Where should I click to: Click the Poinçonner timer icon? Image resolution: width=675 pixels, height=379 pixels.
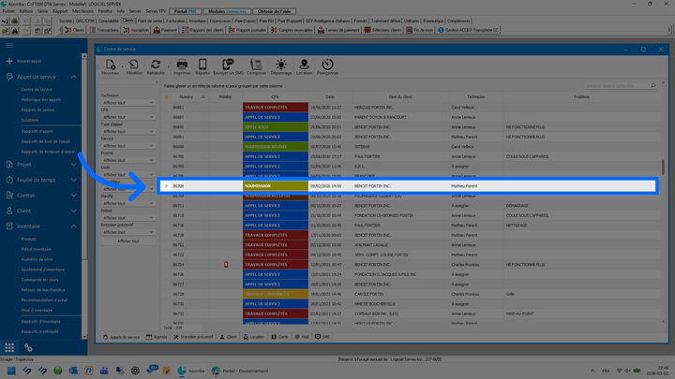pos(327,65)
